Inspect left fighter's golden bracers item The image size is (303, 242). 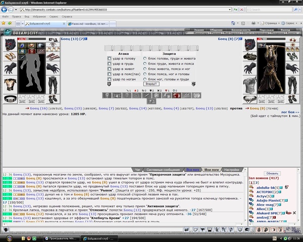coord(10,56)
